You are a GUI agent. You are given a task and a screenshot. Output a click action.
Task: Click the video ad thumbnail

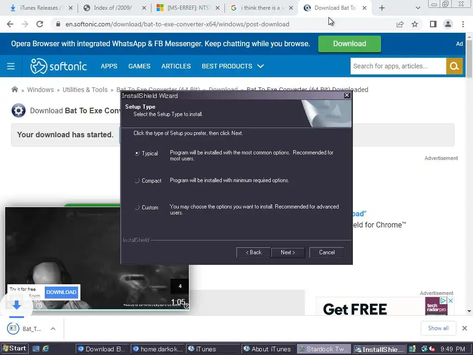click(97, 258)
